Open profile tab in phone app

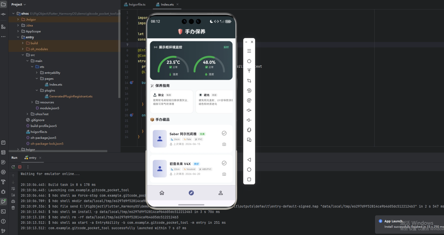pos(220,193)
